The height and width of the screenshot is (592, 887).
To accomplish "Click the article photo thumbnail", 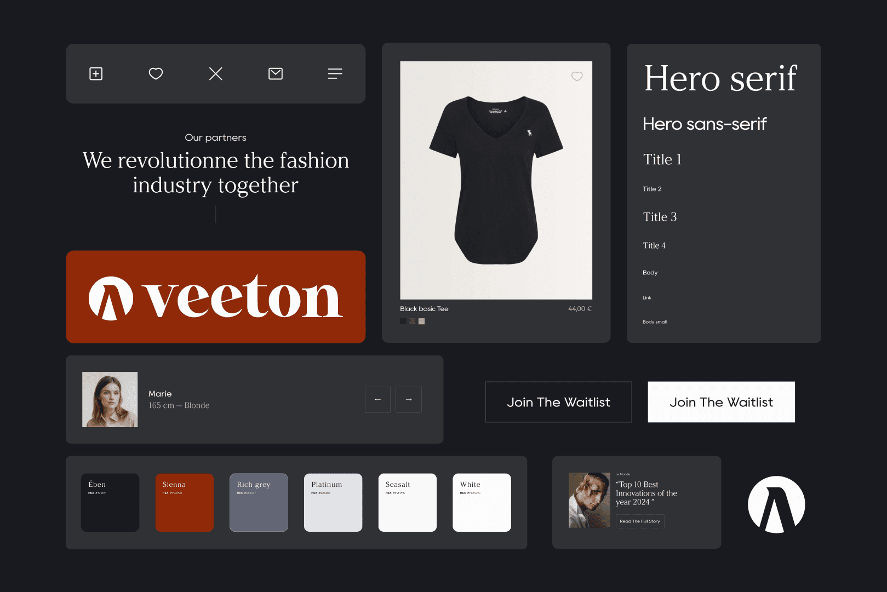I will [590, 500].
